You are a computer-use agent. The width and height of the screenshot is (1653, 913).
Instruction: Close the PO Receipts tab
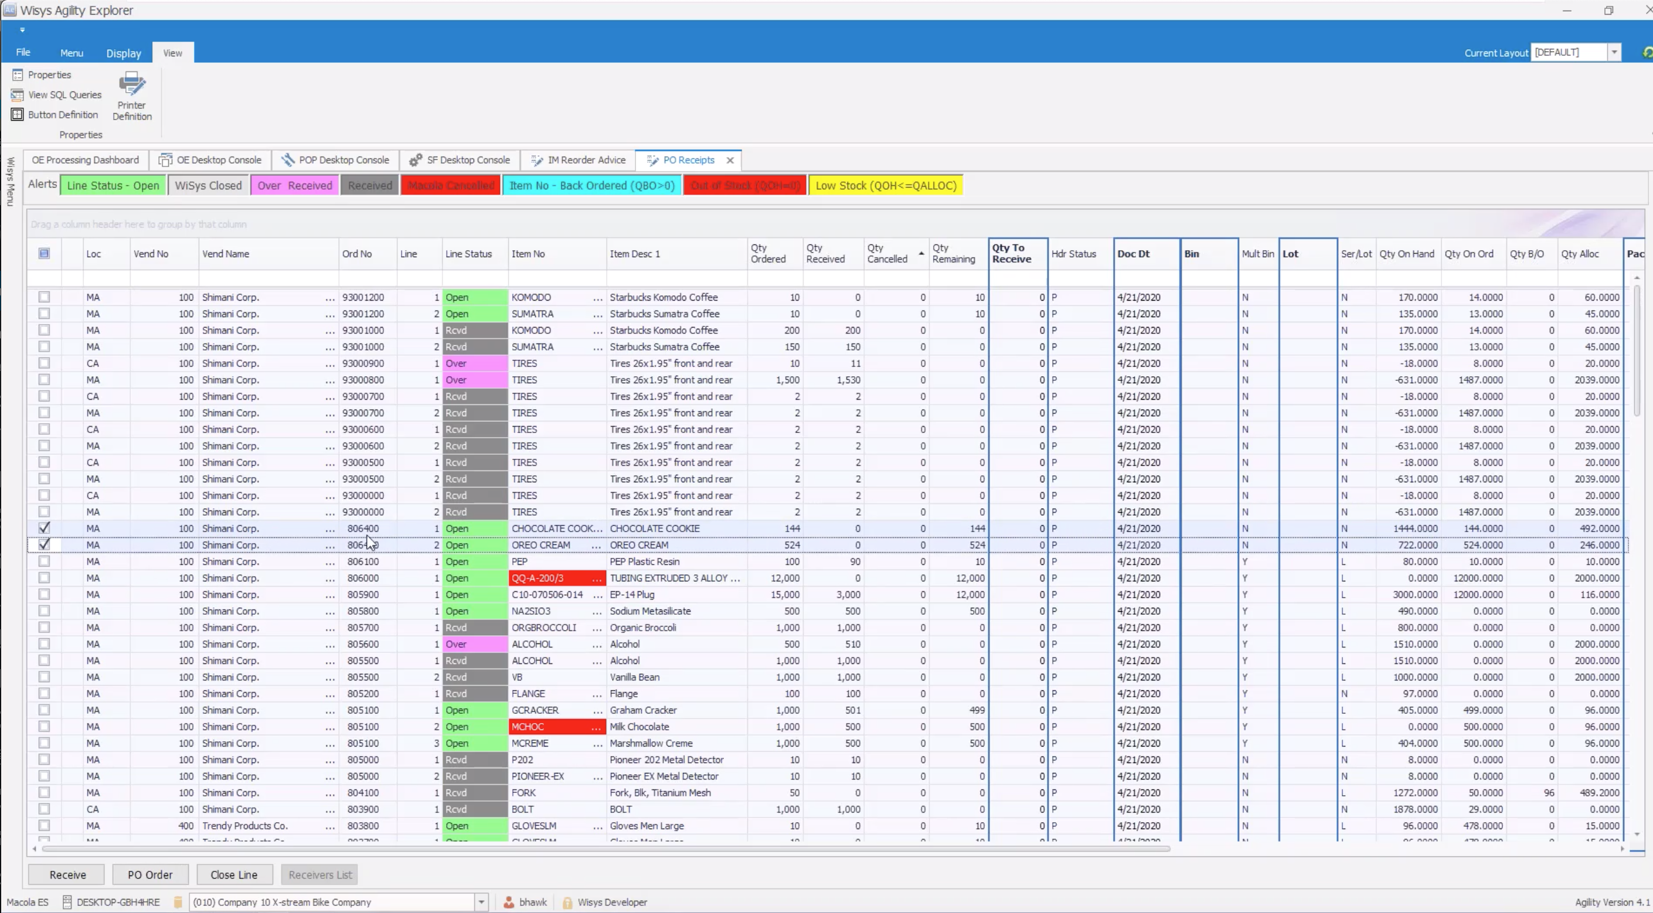[x=730, y=161]
